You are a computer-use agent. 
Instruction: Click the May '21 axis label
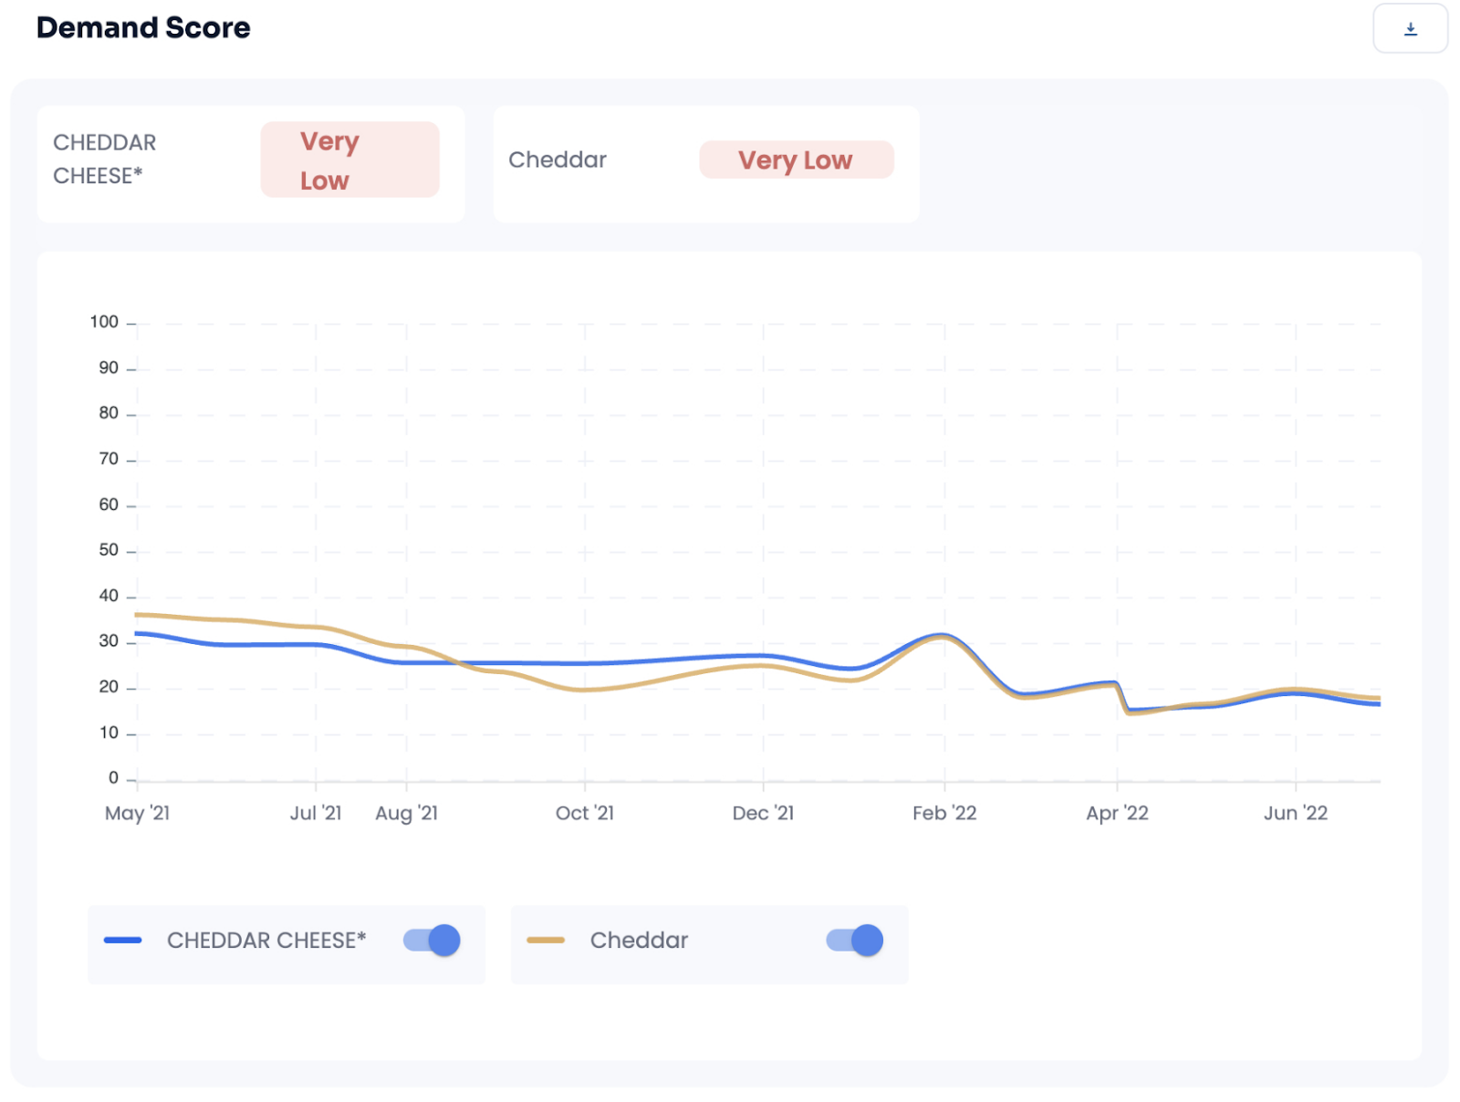(137, 813)
